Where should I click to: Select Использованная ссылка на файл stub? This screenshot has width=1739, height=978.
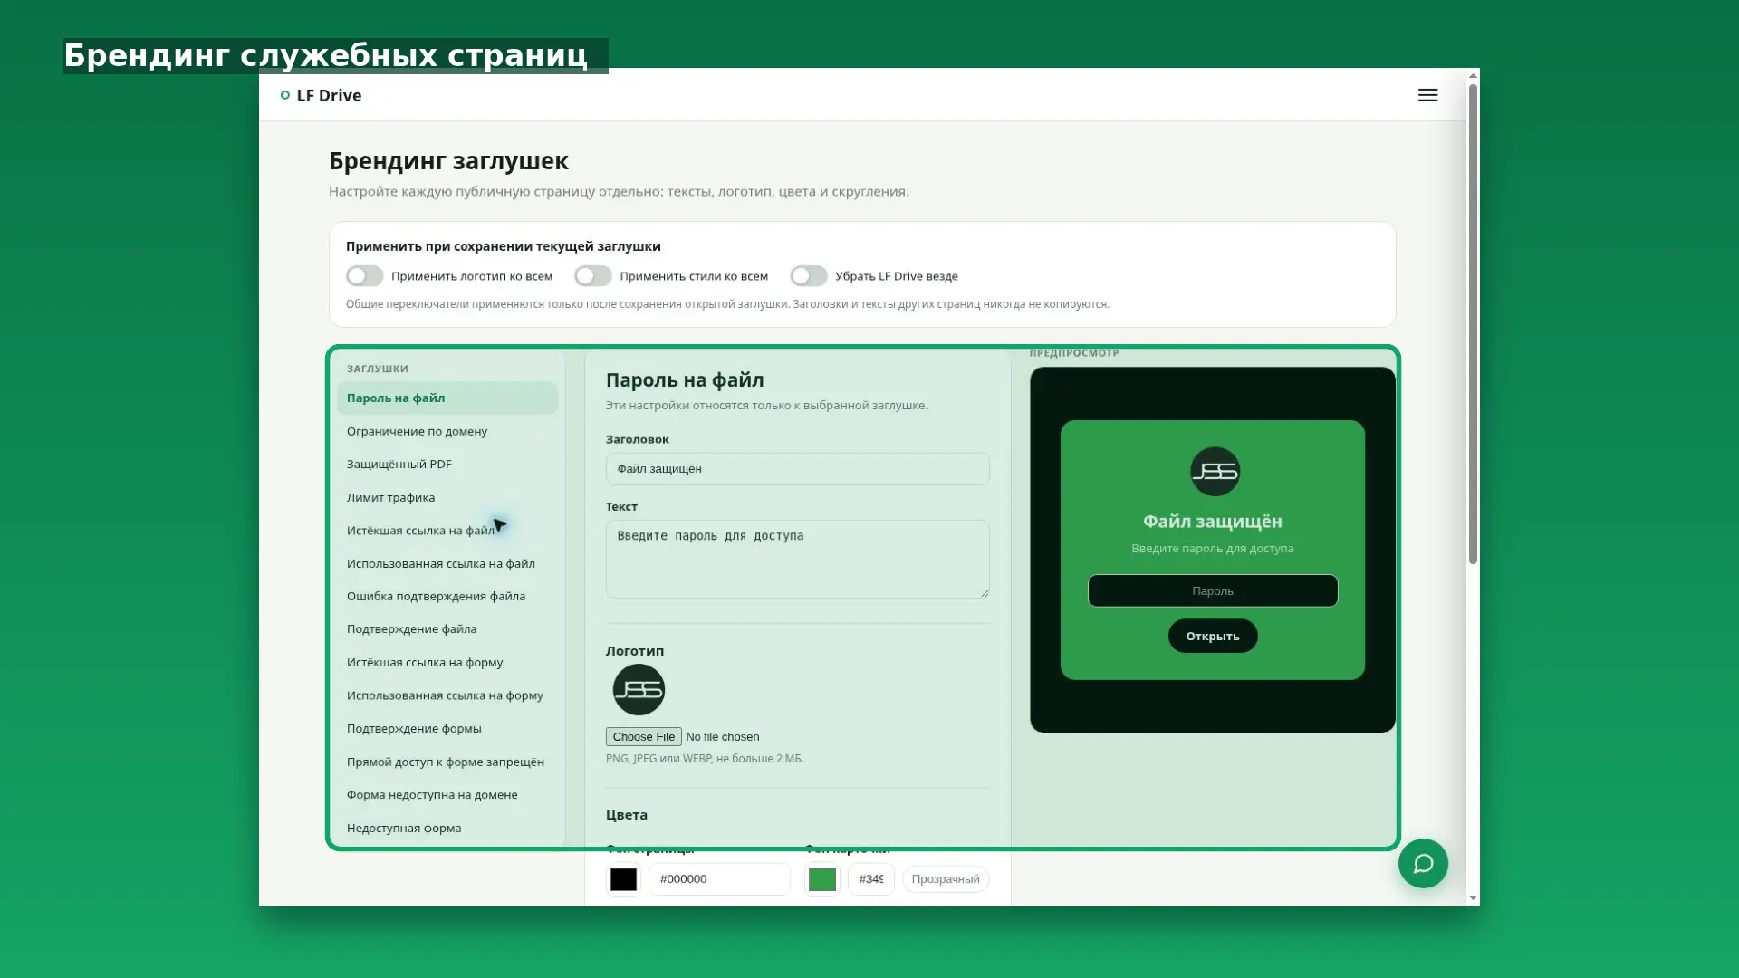[x=447, y=563]
